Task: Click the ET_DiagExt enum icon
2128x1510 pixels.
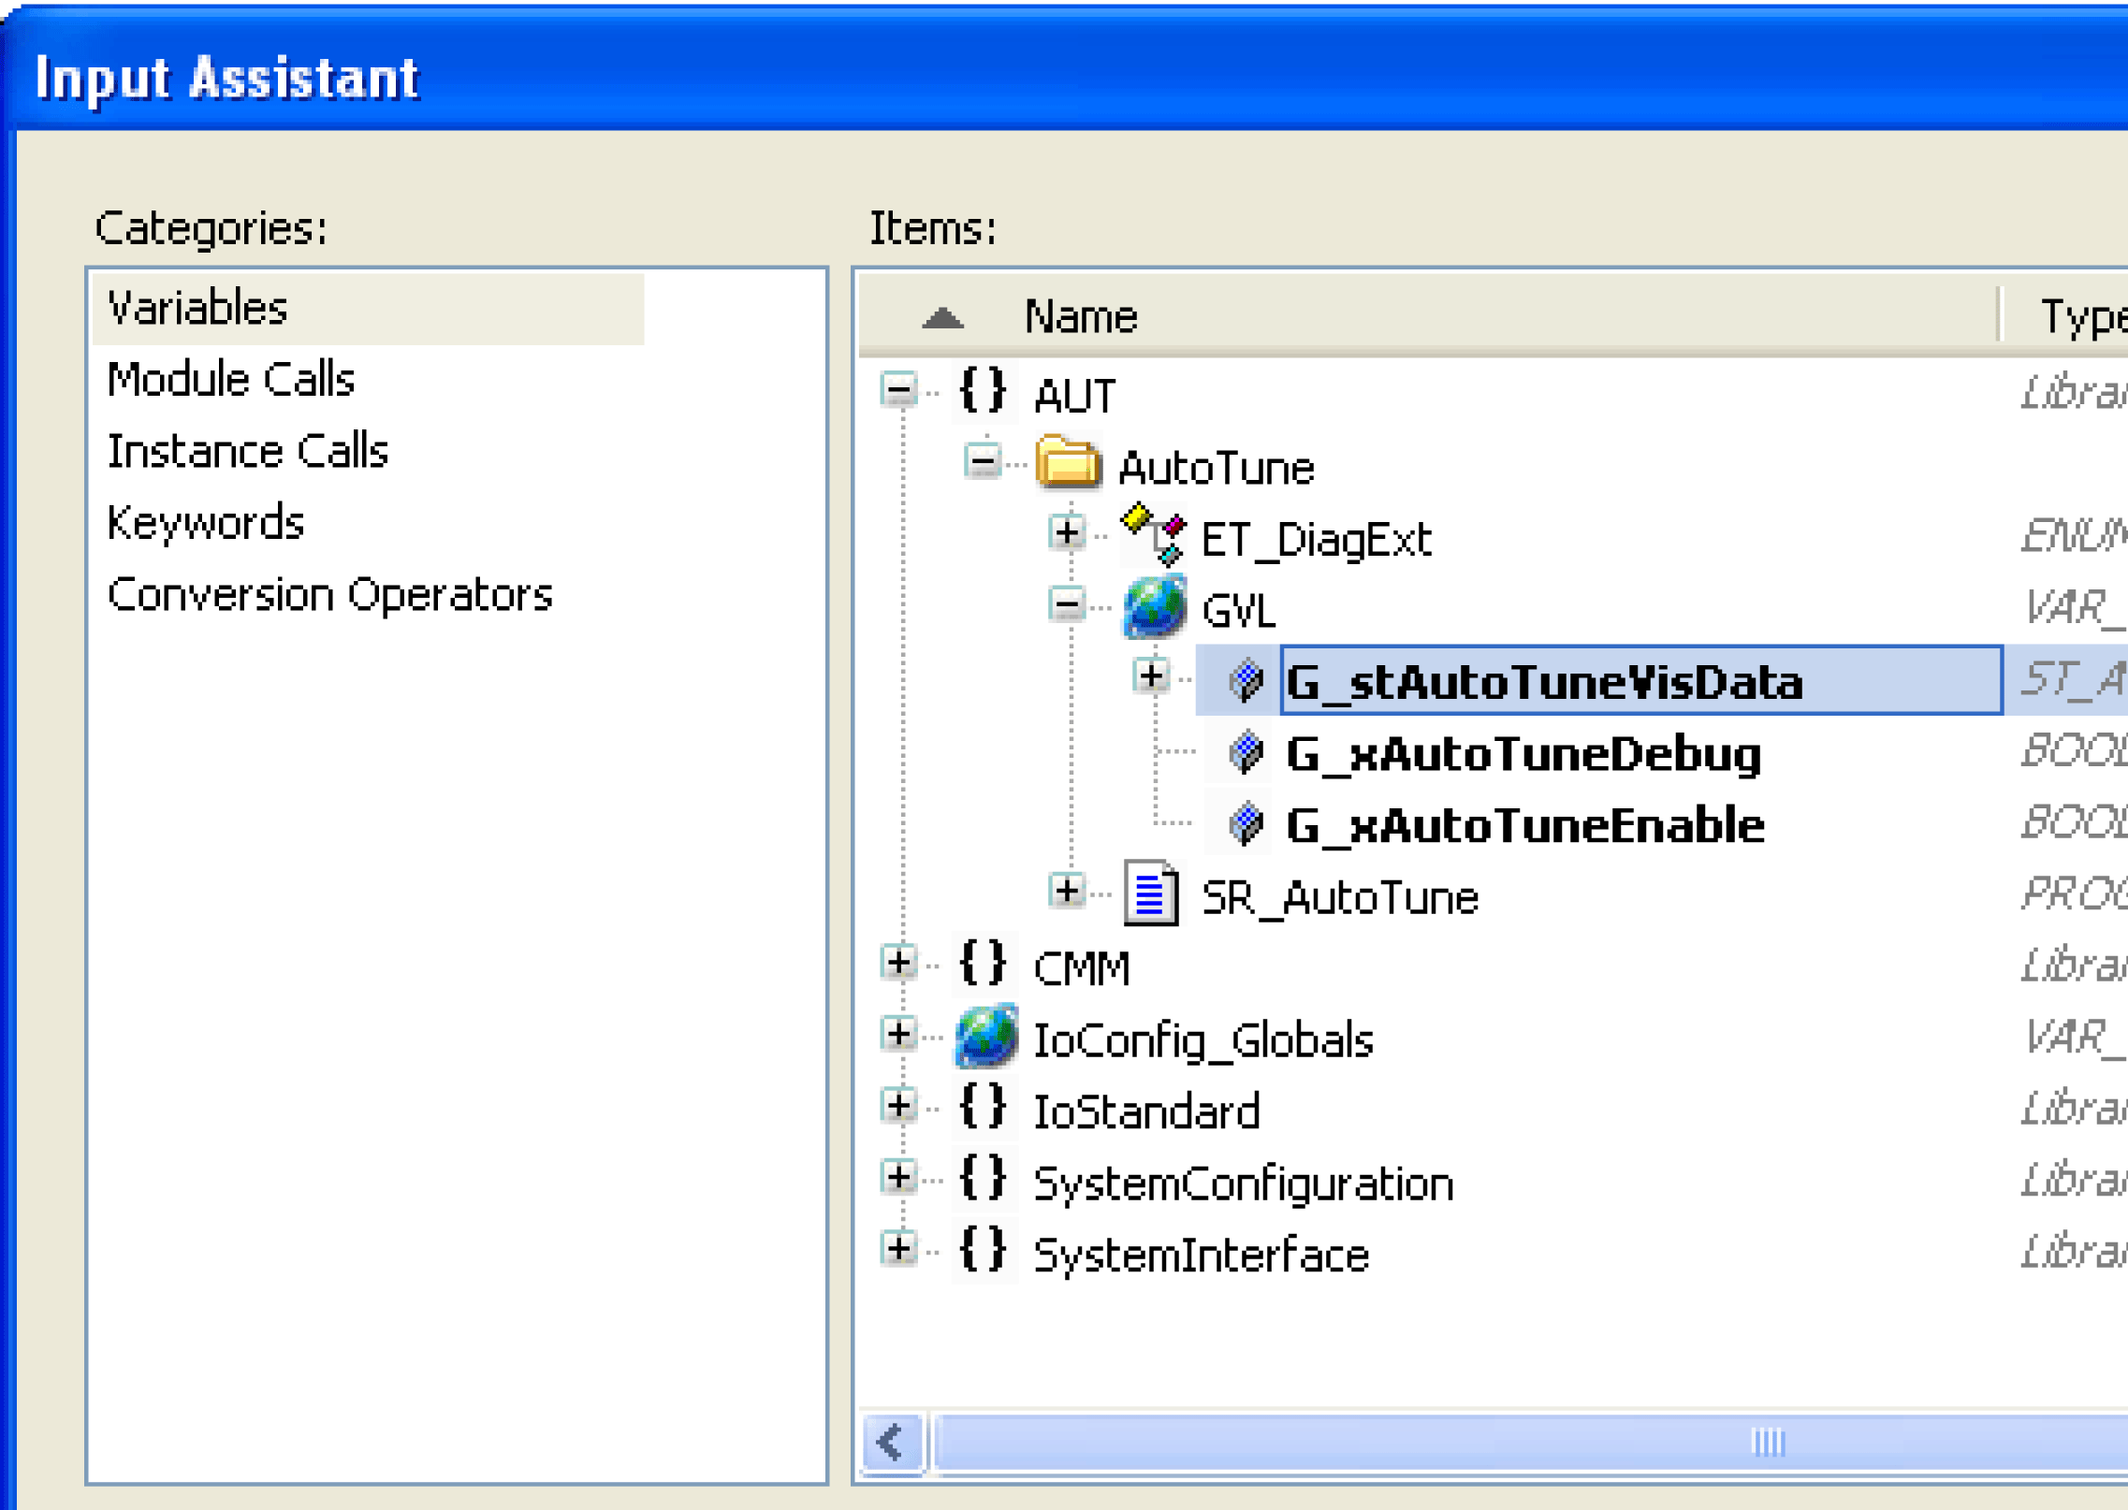Action: tap(1154, 535)
